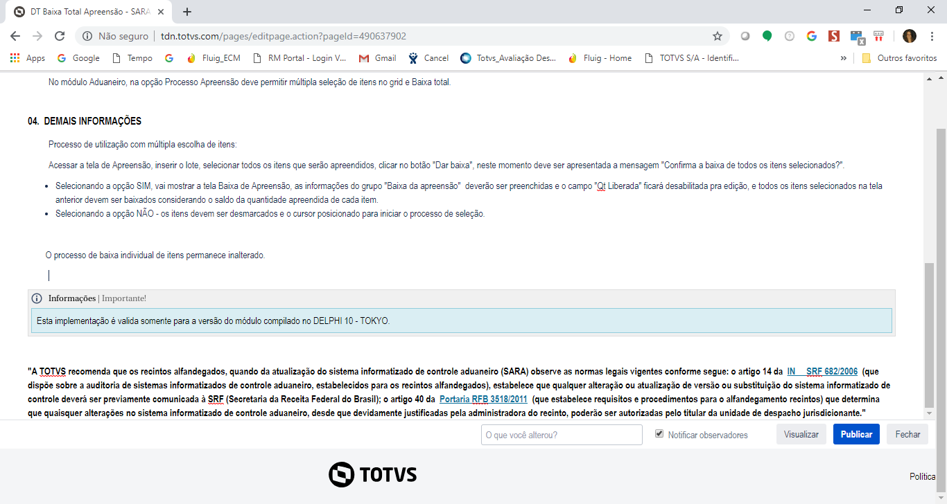Show hidden bookmarks with the double chevron
The height and width of the screenshot is (504, 947).
click(843, 58)
